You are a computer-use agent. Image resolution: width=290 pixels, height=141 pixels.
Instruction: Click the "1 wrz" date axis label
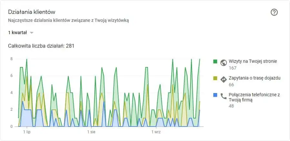point(156,132)
